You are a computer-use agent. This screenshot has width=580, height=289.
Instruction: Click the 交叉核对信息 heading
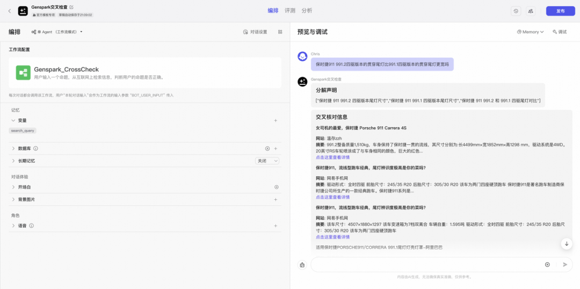pyautogui.click(x=331, y=117)
